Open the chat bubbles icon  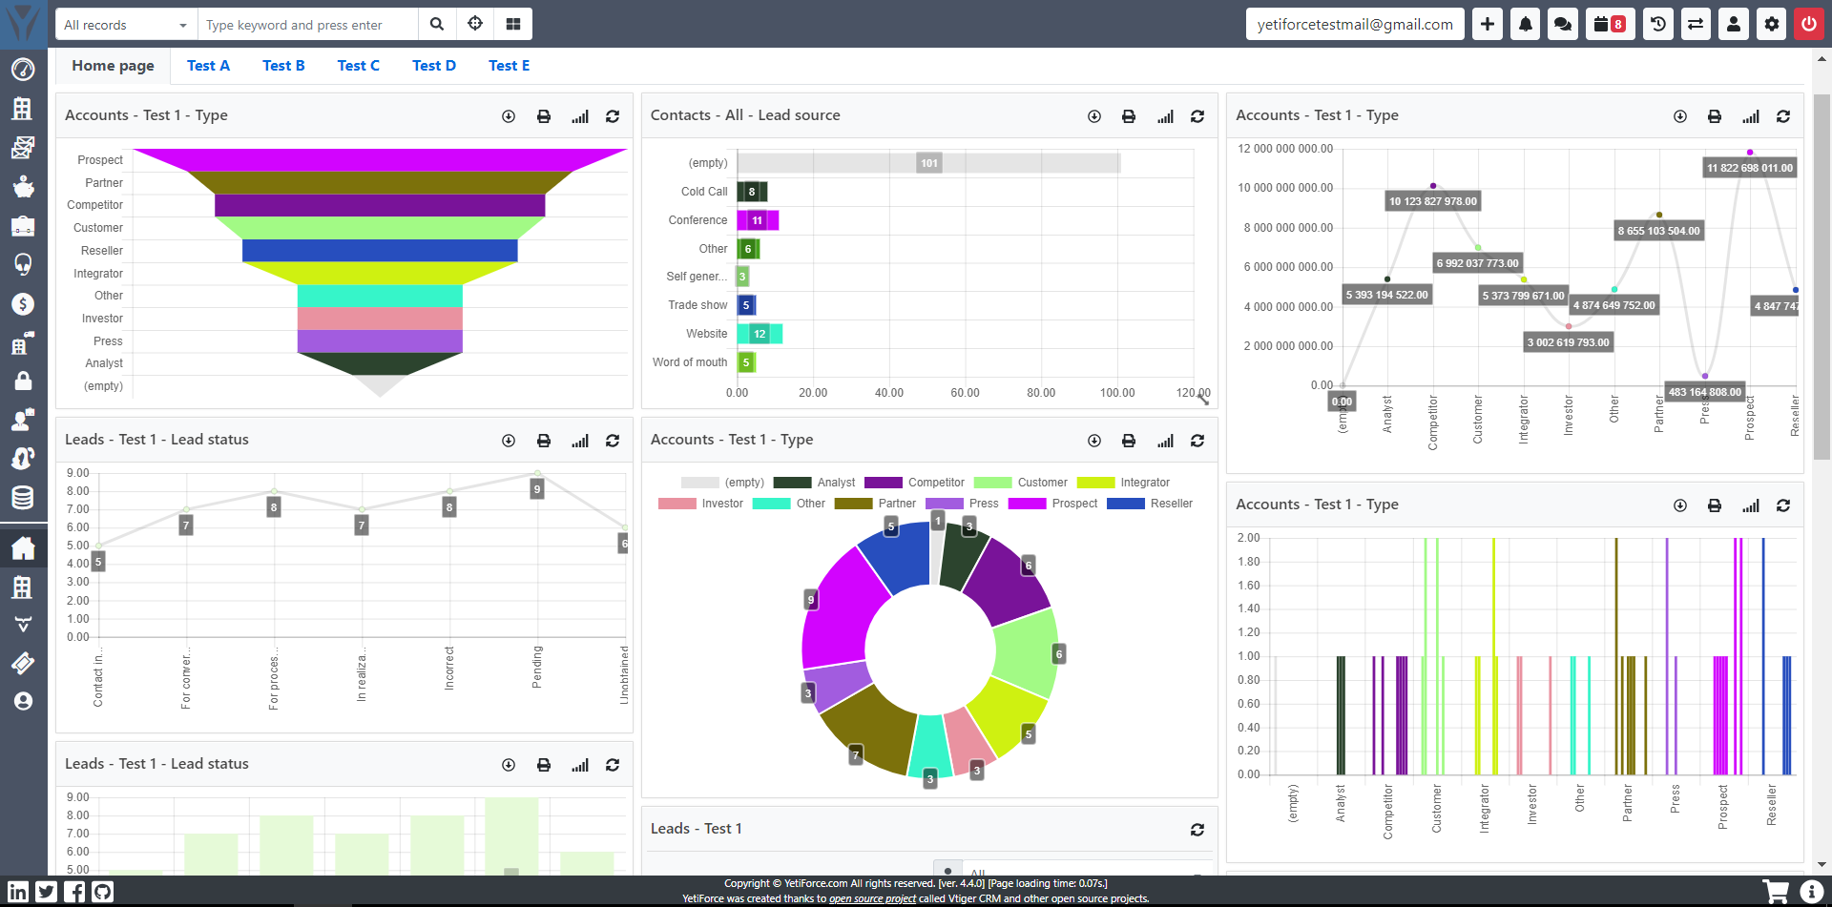(x=1563, y=25)
